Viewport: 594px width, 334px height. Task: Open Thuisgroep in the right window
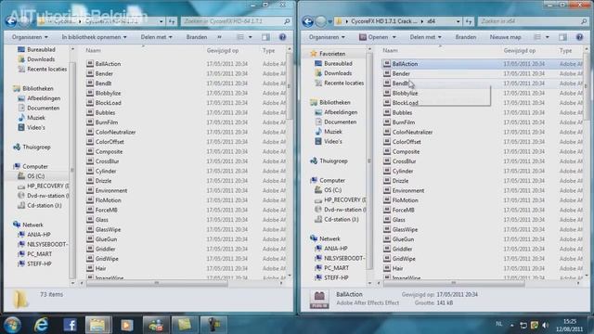pos(333,161)
